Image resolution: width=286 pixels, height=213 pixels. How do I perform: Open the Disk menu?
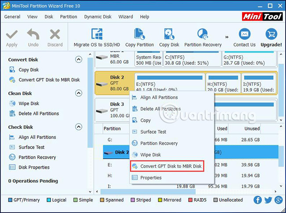click(49, 17)
